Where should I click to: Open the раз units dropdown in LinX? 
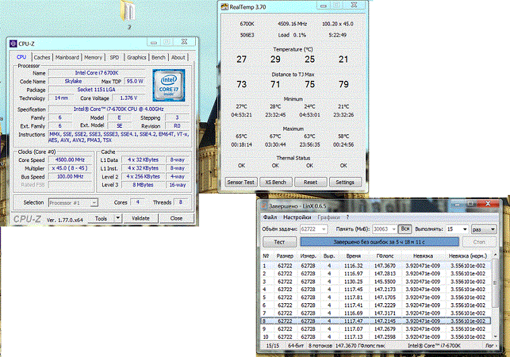tap(486, 229)
